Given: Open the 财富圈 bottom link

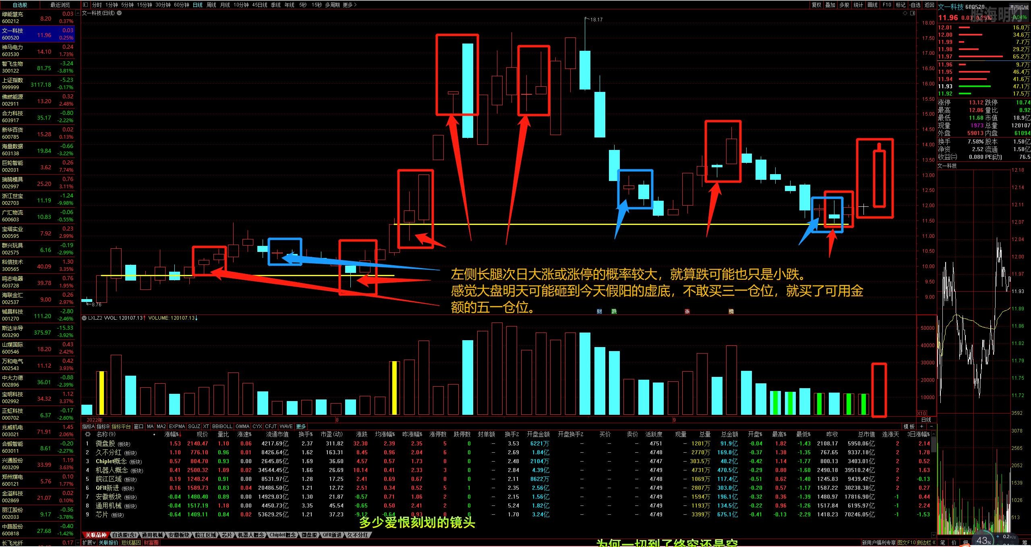Looking at the screenshot, I should click(151, 543).
